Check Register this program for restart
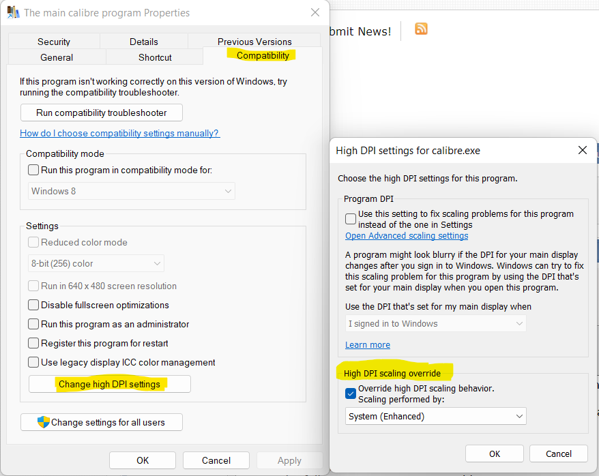Viewport: 599px width, 476px height. coord(33,343)
